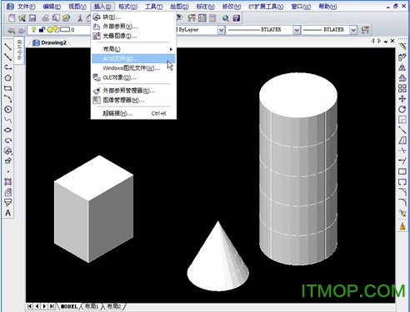The image size is (410, 312).
Task: Toggle the layer lightbulb on/off icon
Action: click(33, 29)
